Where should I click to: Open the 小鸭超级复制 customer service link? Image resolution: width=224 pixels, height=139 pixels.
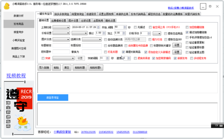[62, 132]
